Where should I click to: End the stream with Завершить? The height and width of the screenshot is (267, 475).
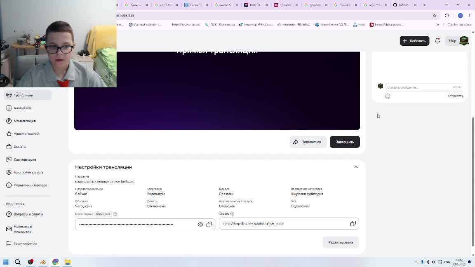345,142
